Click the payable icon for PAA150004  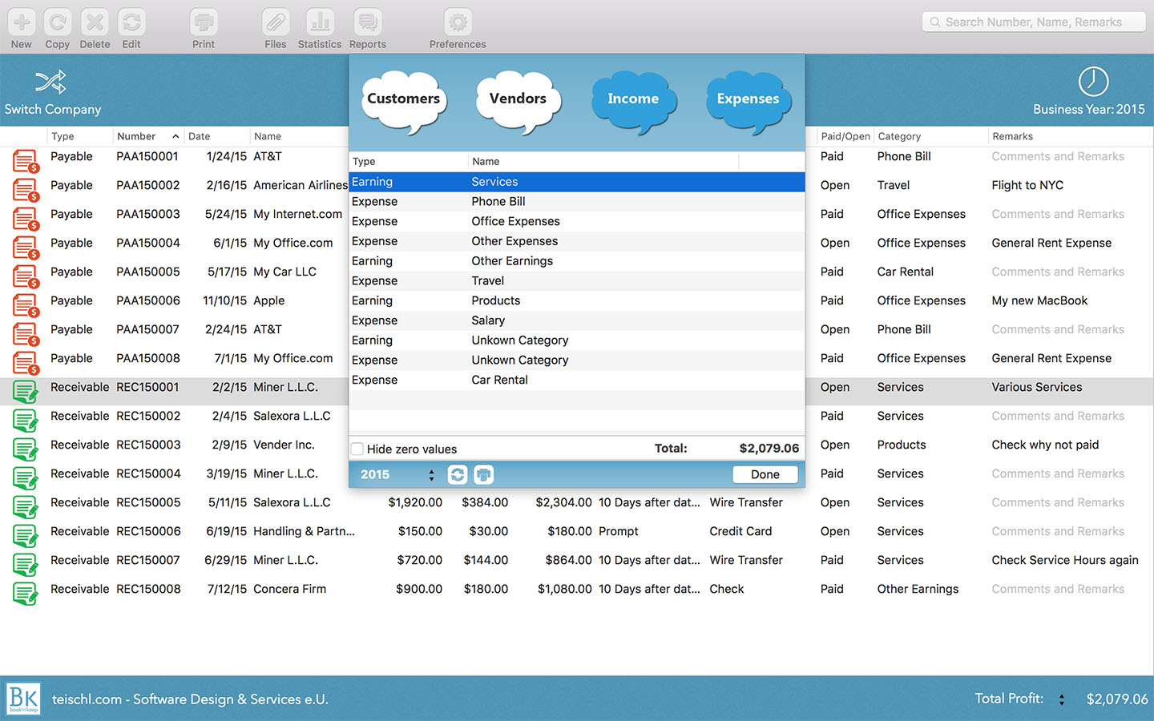pos(26,248)
